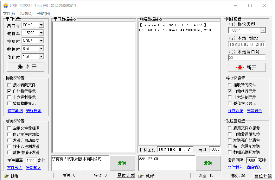
Task: Click serial 发送:0 counter
Action: (x=69, y=175)
